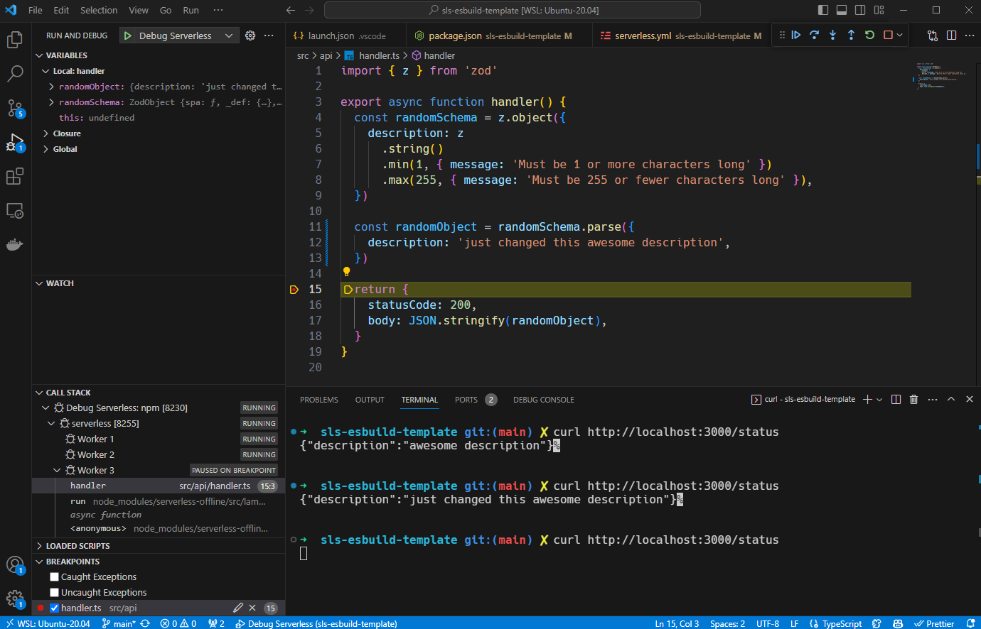This screenshot has width=981, height=629.
Task: Open the Selection menu
Action: pyautogui.click(x=99, y=10)
